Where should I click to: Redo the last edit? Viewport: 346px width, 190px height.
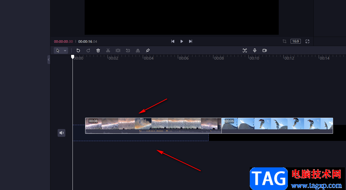click(x=88, y=50)
